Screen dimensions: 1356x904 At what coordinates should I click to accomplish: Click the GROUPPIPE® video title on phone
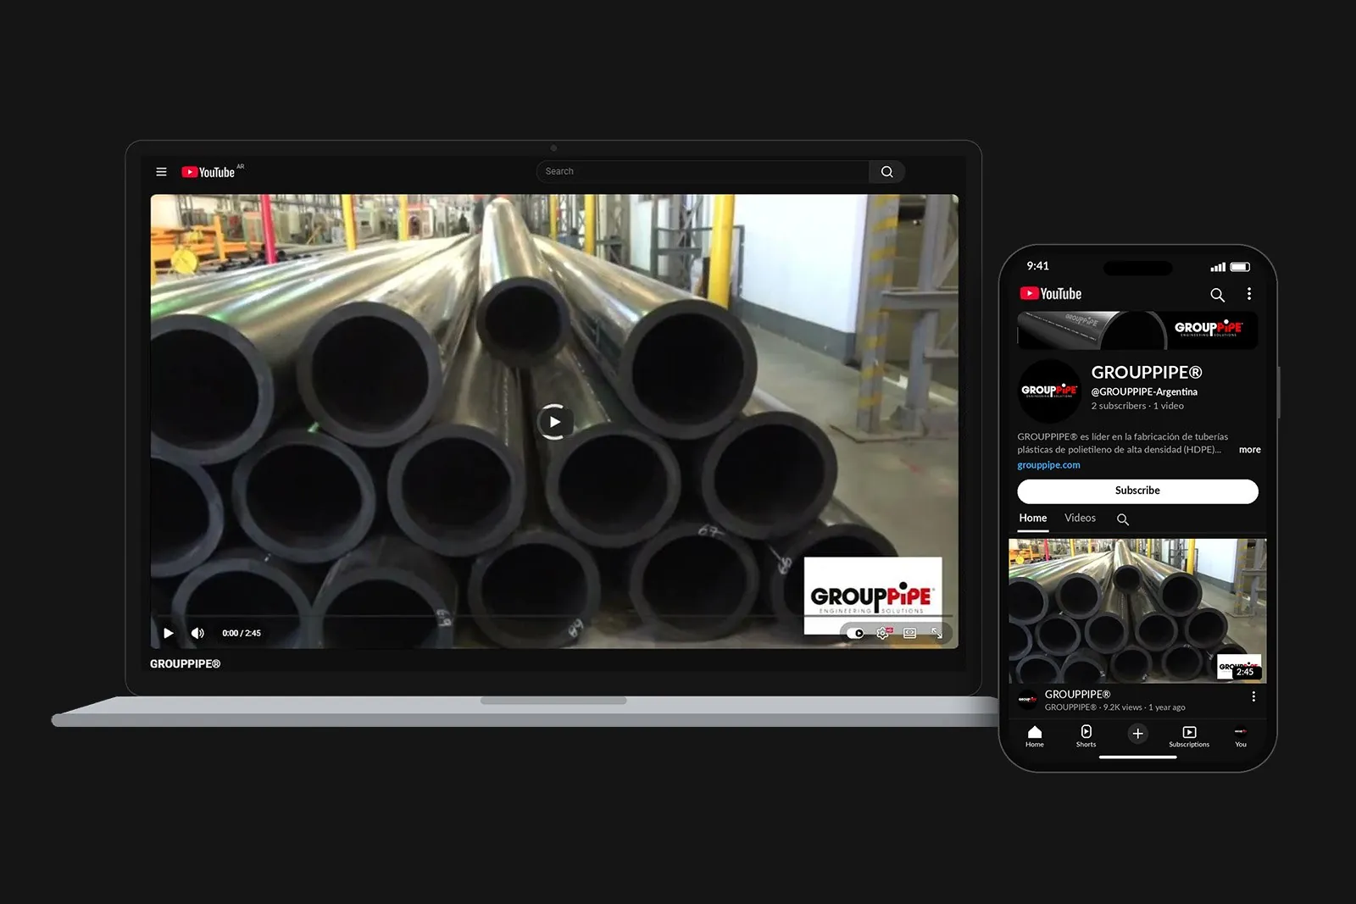pos(1077,694)
